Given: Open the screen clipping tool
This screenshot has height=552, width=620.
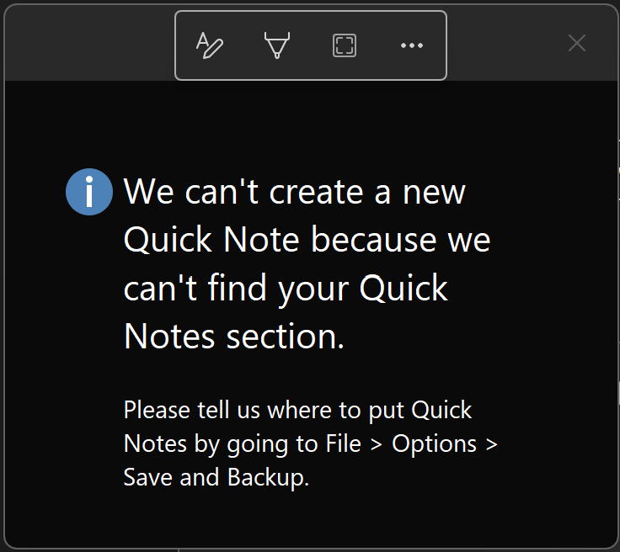Looking at the screenshot, I should click(x=345, y=45).
